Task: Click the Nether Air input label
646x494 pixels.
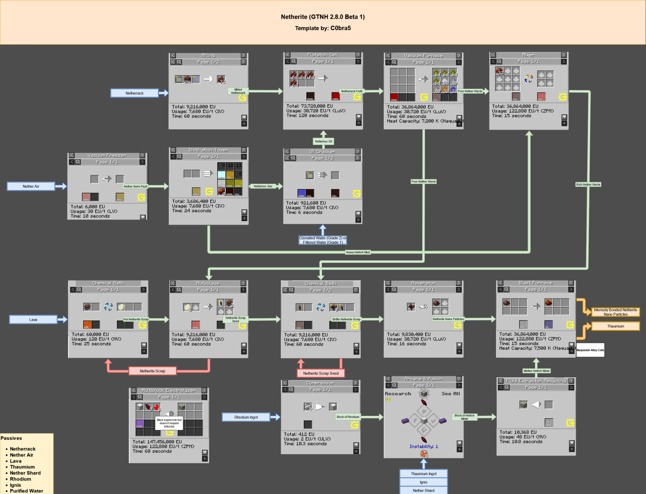Action: (x=31, y=187)
